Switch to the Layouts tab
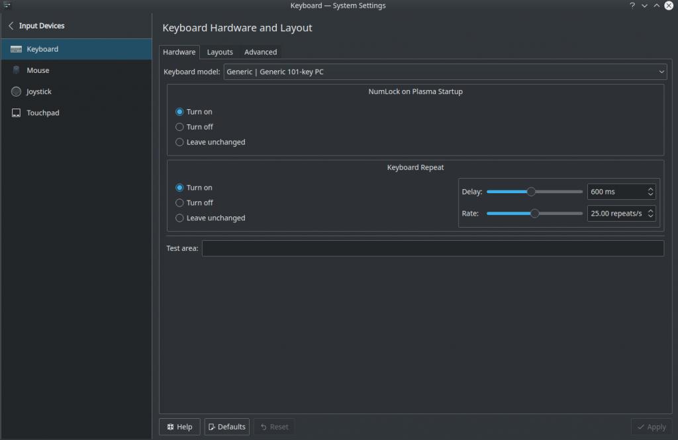 (220, 52)
